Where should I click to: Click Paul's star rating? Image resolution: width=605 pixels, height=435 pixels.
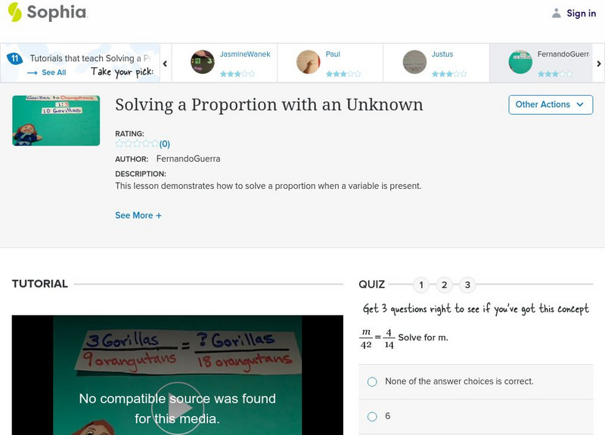click(343, 74)
